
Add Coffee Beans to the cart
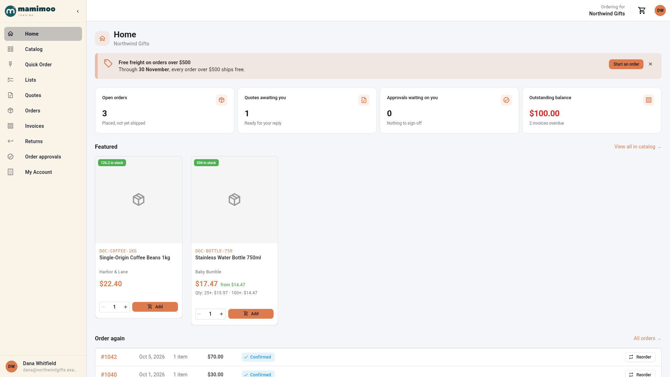pyautogui.click(x=155, y=307)
